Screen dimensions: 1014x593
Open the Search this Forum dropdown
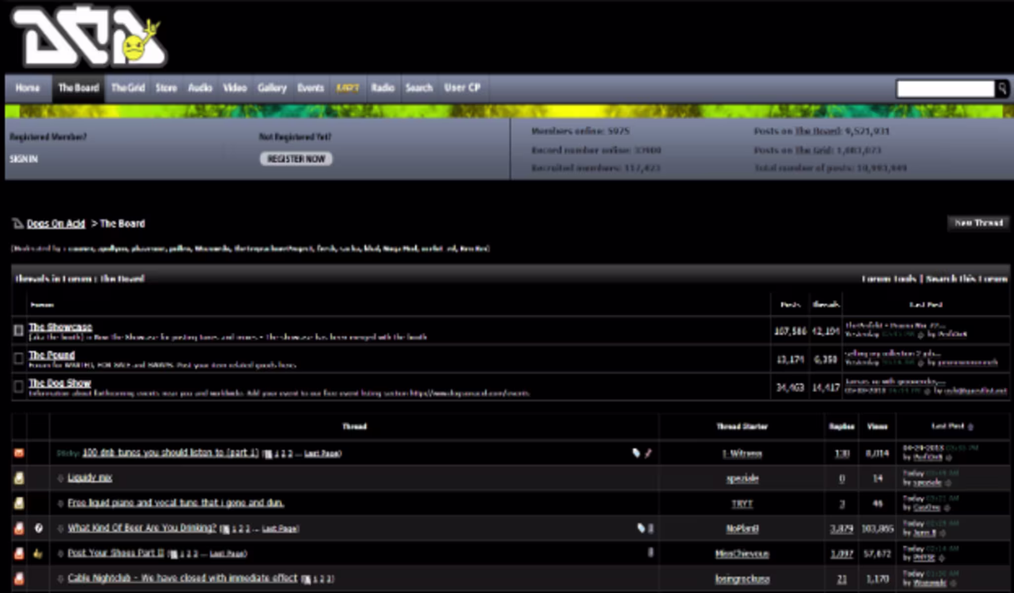[x=966, y=279]
